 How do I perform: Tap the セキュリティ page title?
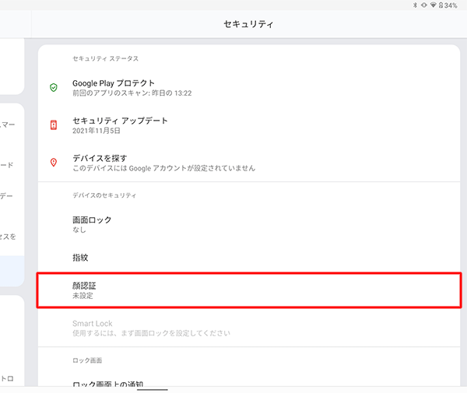(x=248, y=24)
